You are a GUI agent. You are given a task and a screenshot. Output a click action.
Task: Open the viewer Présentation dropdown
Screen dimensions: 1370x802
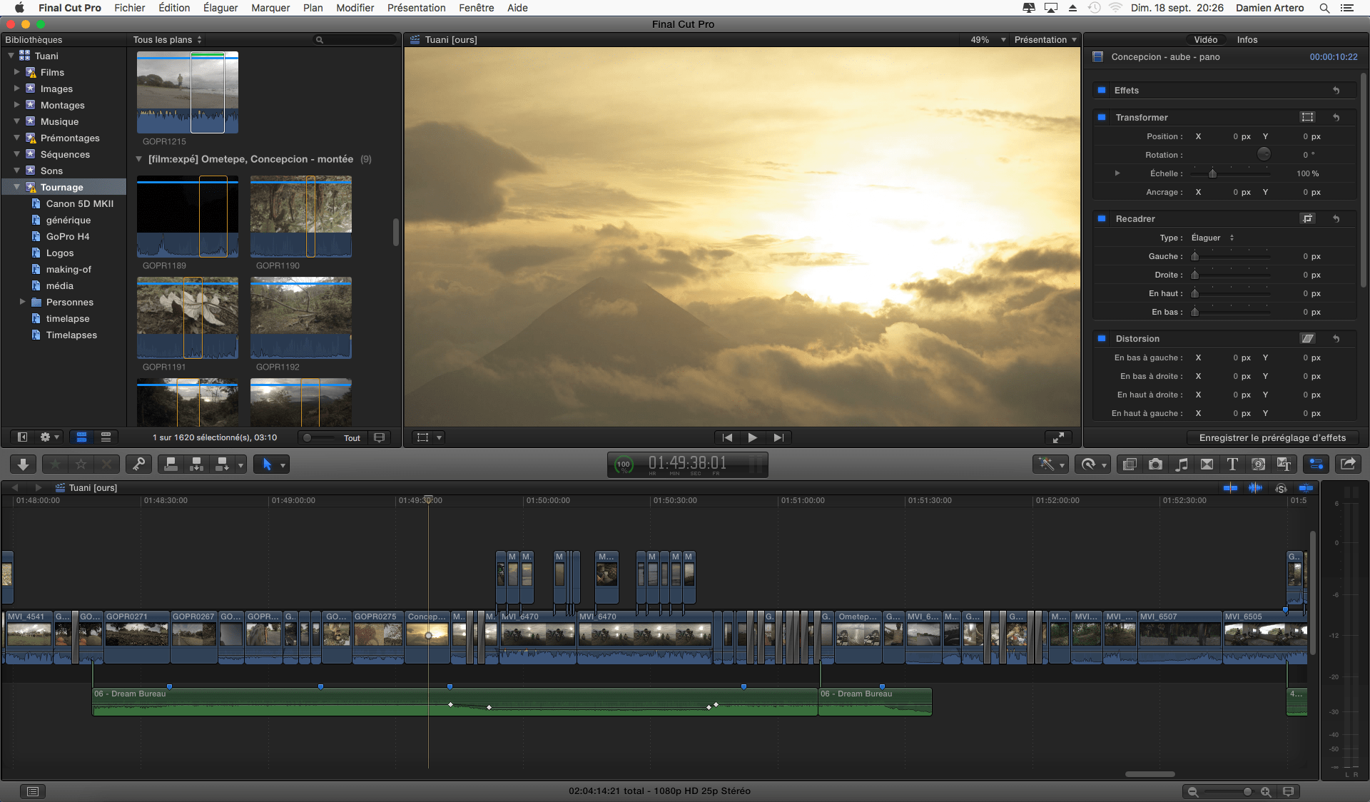[x=1045, y=40]
